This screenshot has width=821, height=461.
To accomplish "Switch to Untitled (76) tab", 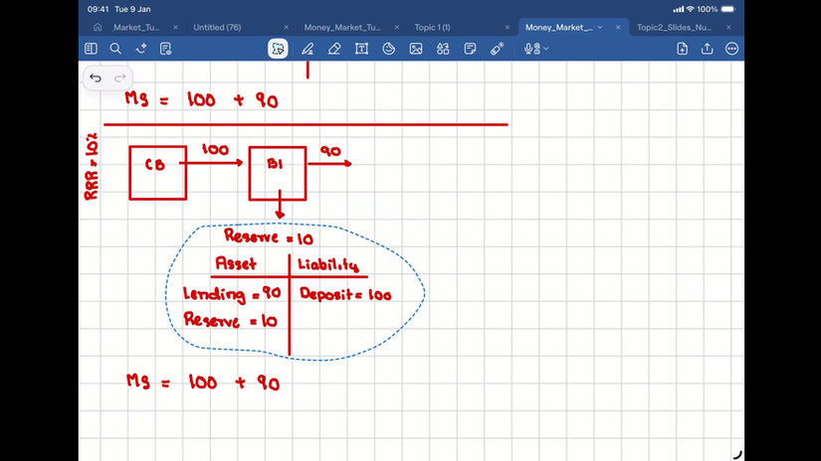I will coord(217,27).
